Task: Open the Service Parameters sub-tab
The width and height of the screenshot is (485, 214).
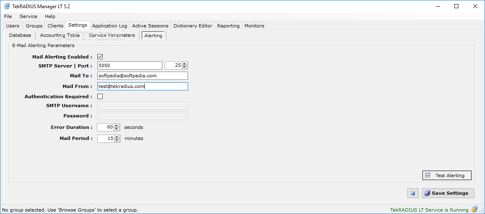Action: click(x=112, y=35)
